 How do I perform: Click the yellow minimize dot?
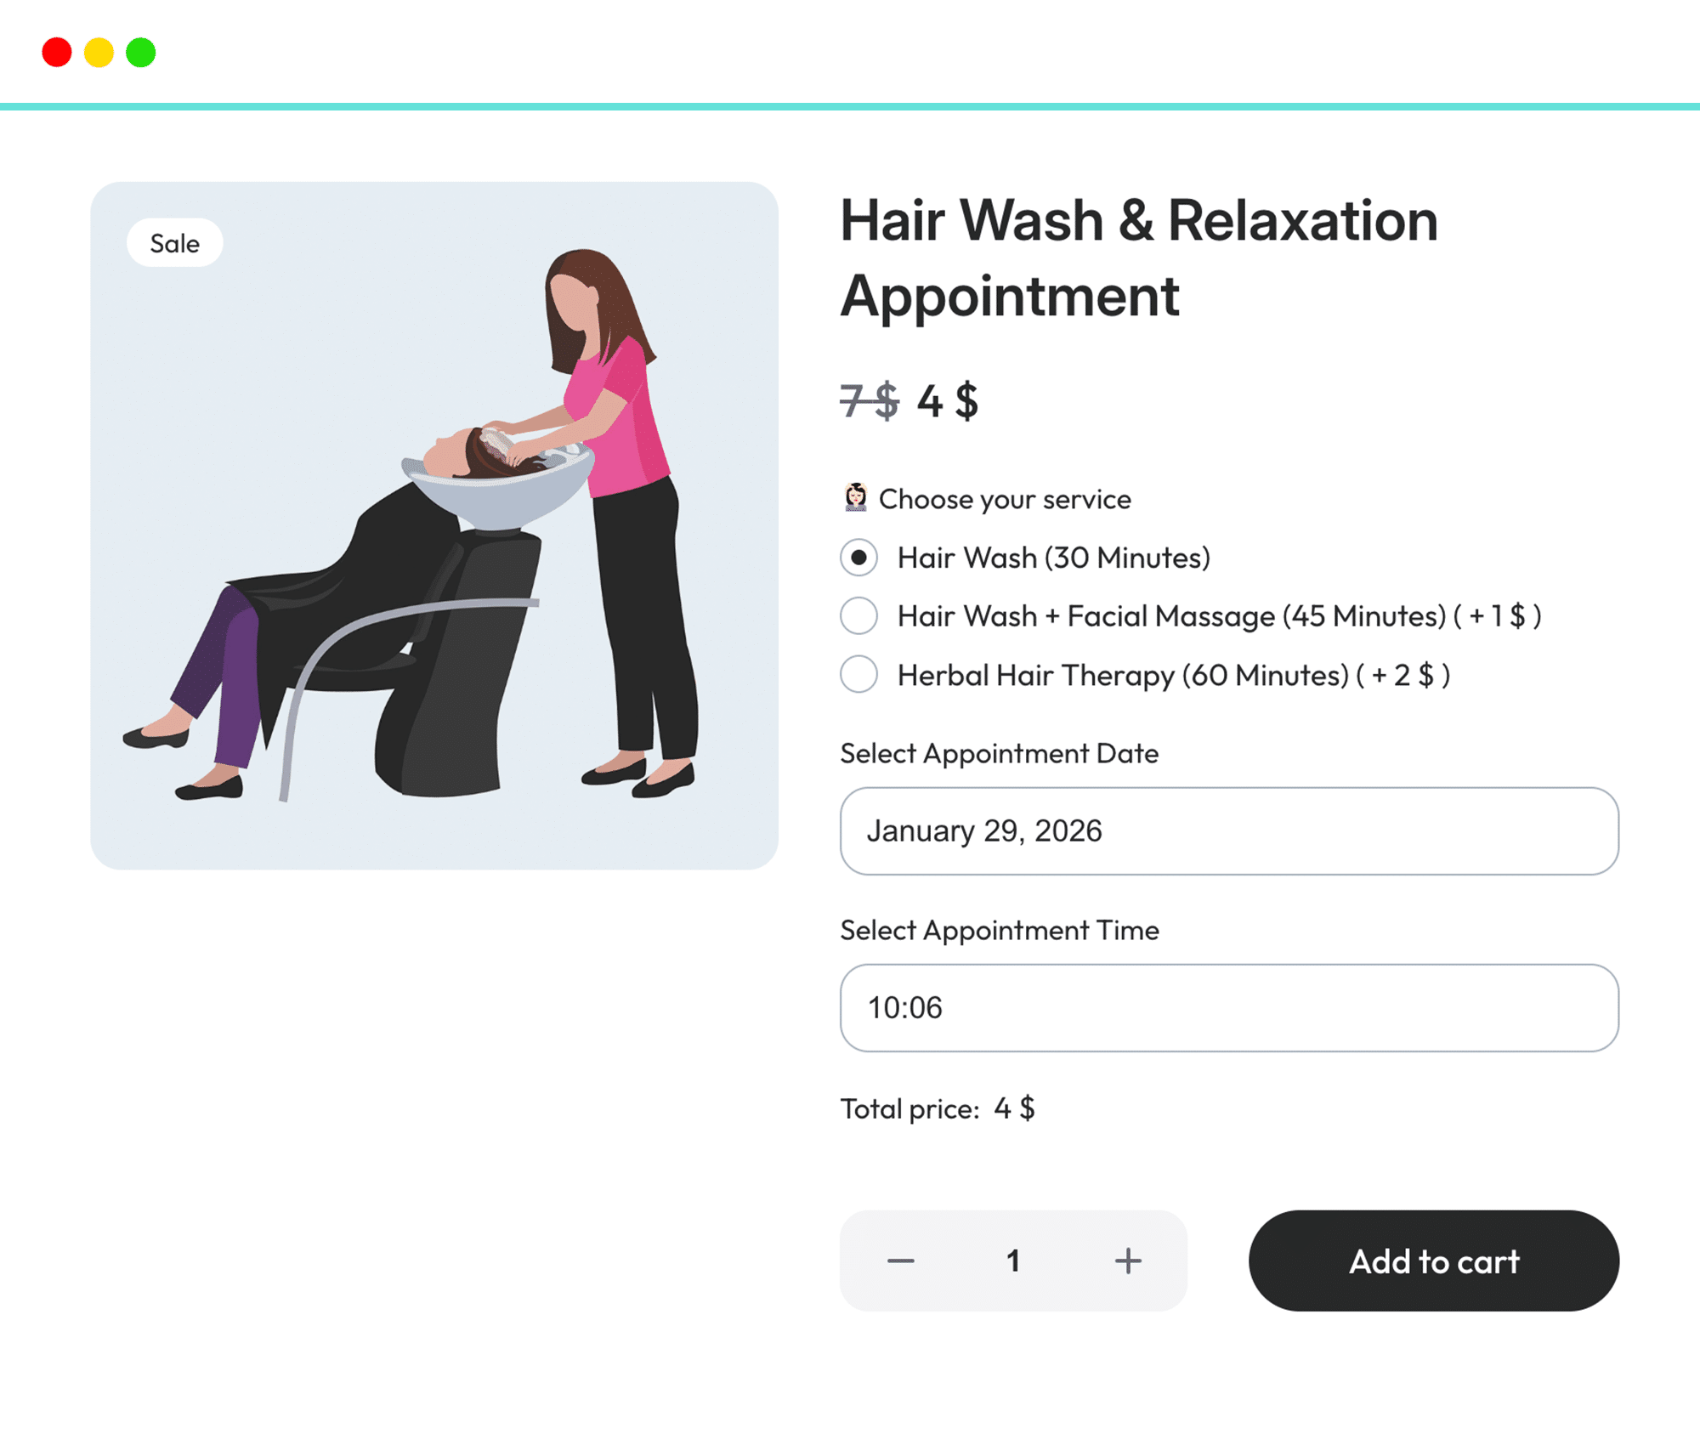point(99,52)
